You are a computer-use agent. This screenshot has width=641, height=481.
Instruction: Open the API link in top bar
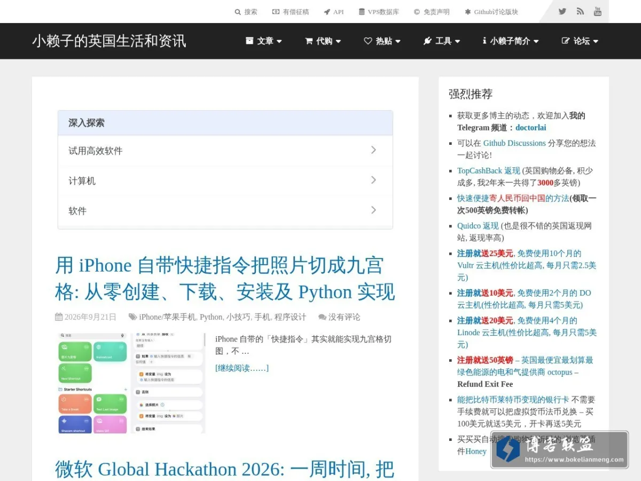coord(334,12)
